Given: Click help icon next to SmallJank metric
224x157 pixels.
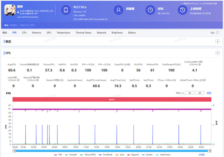Looking at the screenshot, I should click(x=199, y=64).
